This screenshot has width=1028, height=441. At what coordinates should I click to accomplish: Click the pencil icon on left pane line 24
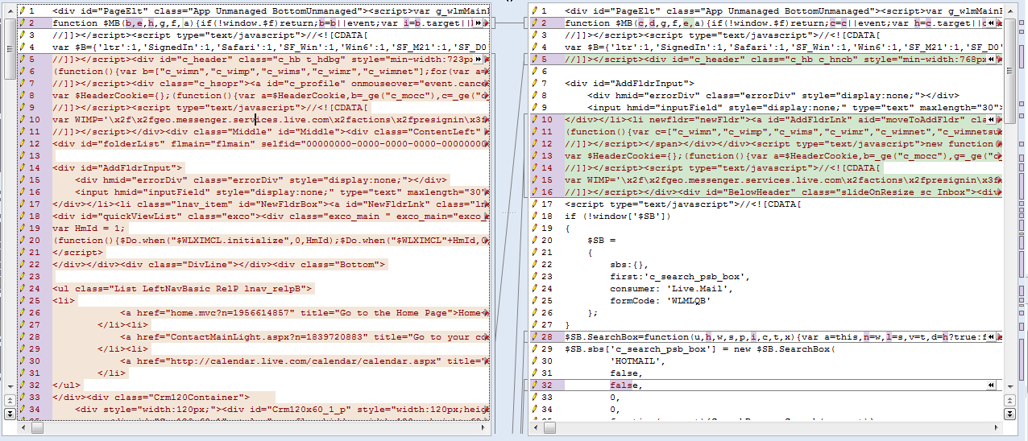click(x=22, y=288)
